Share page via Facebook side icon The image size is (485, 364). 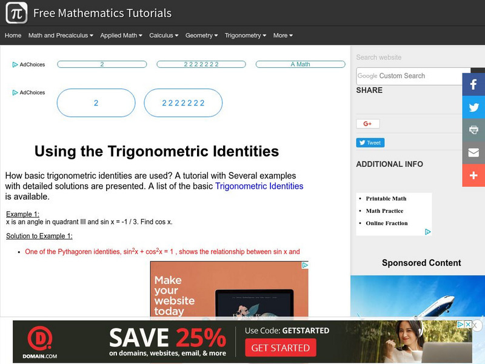pyautogui.click(x=473, y=84)
